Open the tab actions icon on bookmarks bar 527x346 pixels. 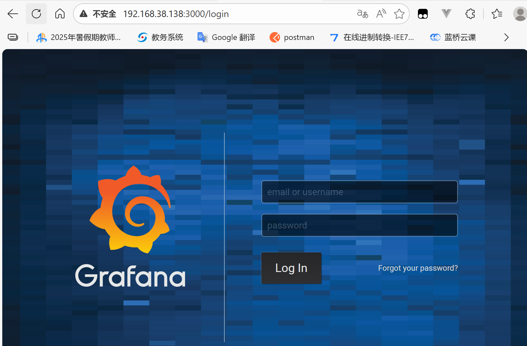click(13, 37)
